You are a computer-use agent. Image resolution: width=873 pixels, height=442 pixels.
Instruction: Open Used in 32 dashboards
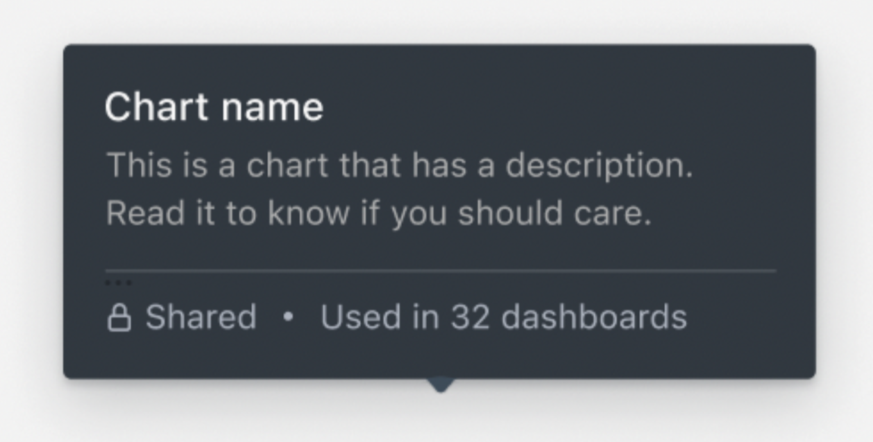click(505, 316)
